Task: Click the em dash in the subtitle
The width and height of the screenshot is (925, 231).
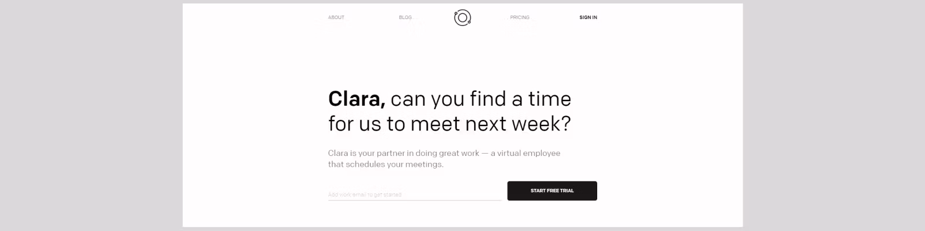Action: 485,153
